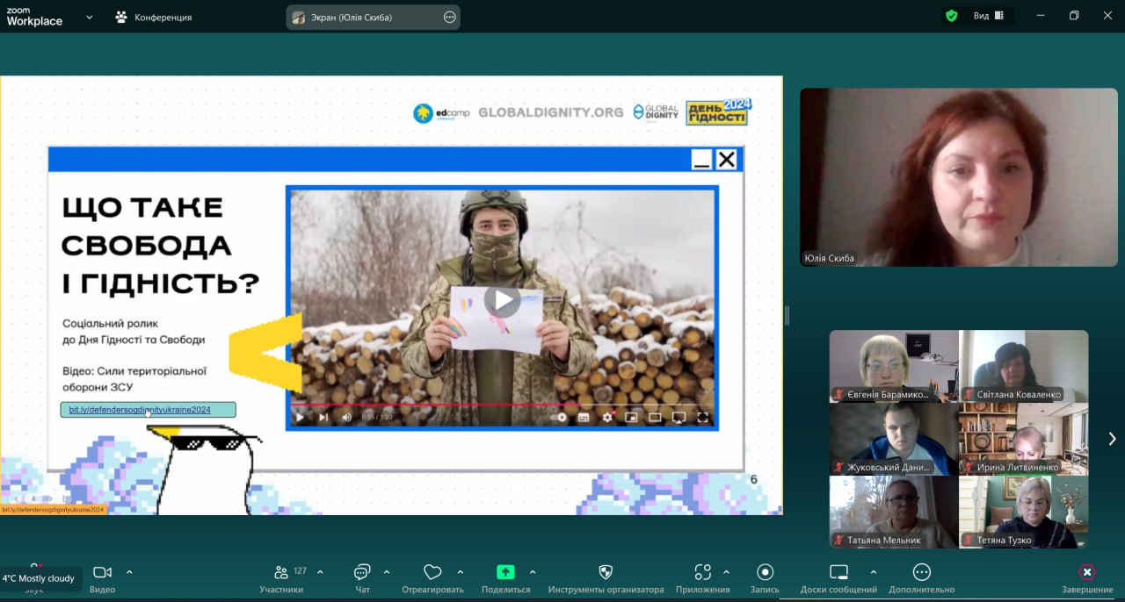Click the video settings gear icon
The height and width of the screenshot is (602, 1125).
click(x=606, y=418)
